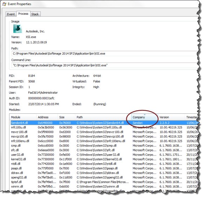The height and width of the screenshot is (198, 205).
Task: Sort modules by Company column header
Action: tap(145, 117)
